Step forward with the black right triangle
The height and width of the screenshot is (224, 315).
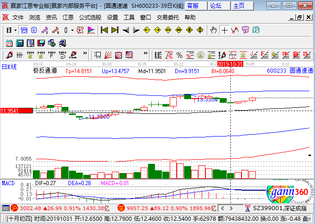[136, 31]
